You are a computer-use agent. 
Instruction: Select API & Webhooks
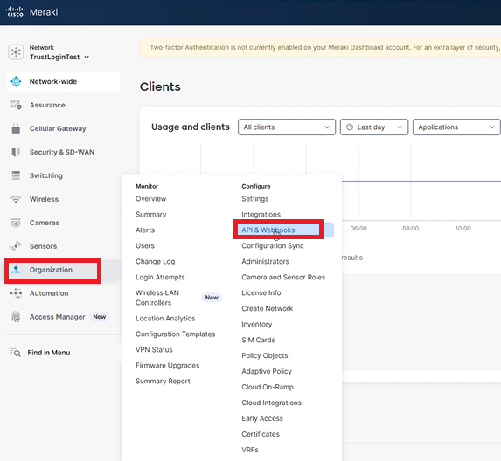pos(268,230)
